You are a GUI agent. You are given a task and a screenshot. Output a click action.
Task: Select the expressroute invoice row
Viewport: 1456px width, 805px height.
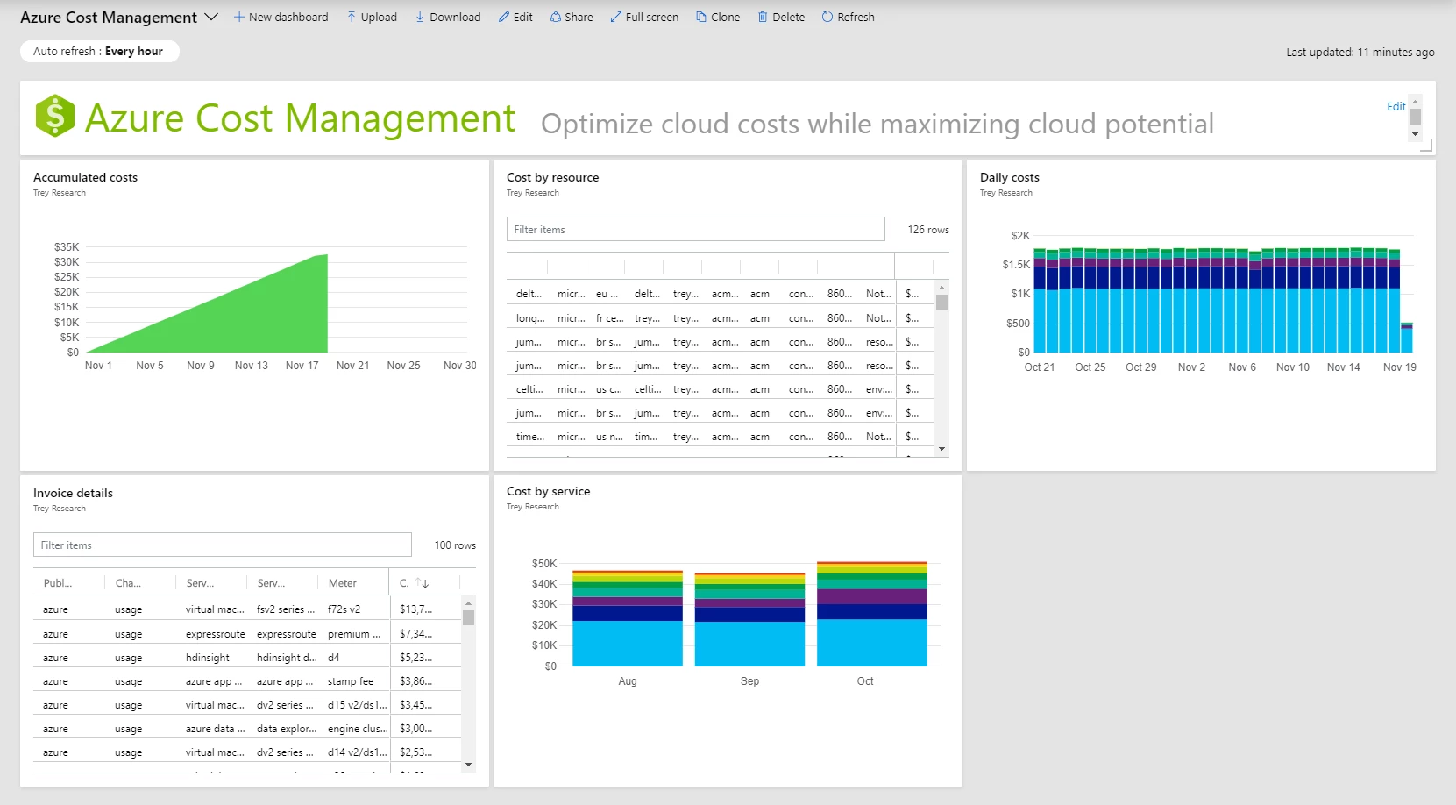click(248, 633)
